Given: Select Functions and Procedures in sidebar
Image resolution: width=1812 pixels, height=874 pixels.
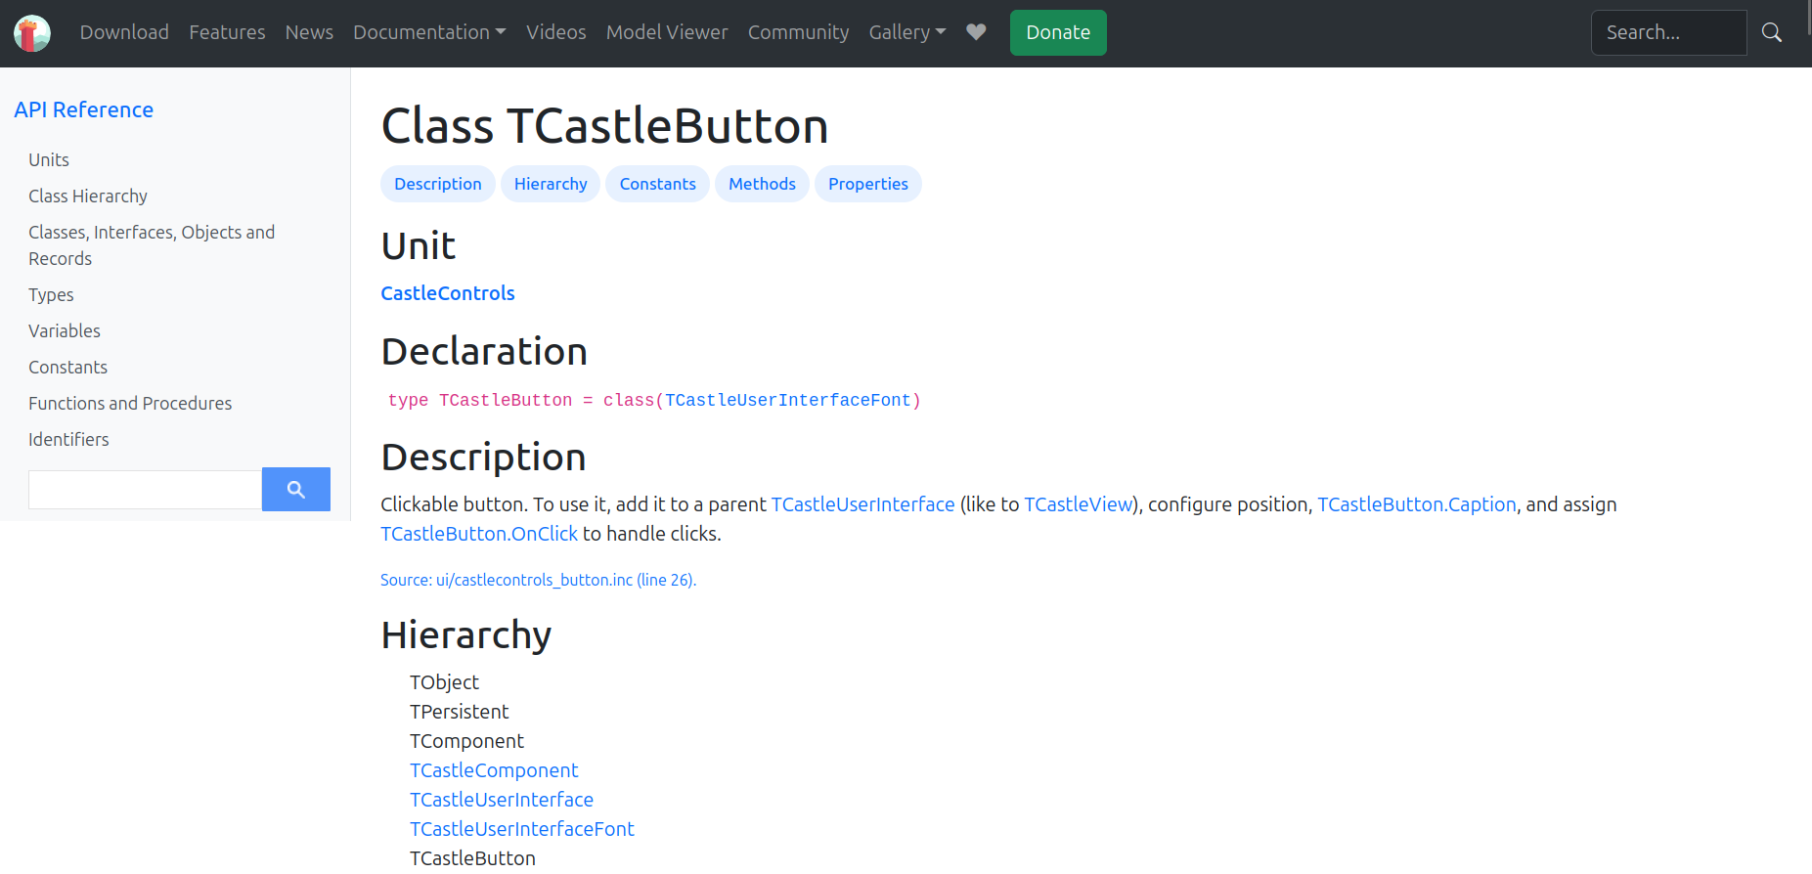Looking at the screenshot, I should click(x=130, y=404).
